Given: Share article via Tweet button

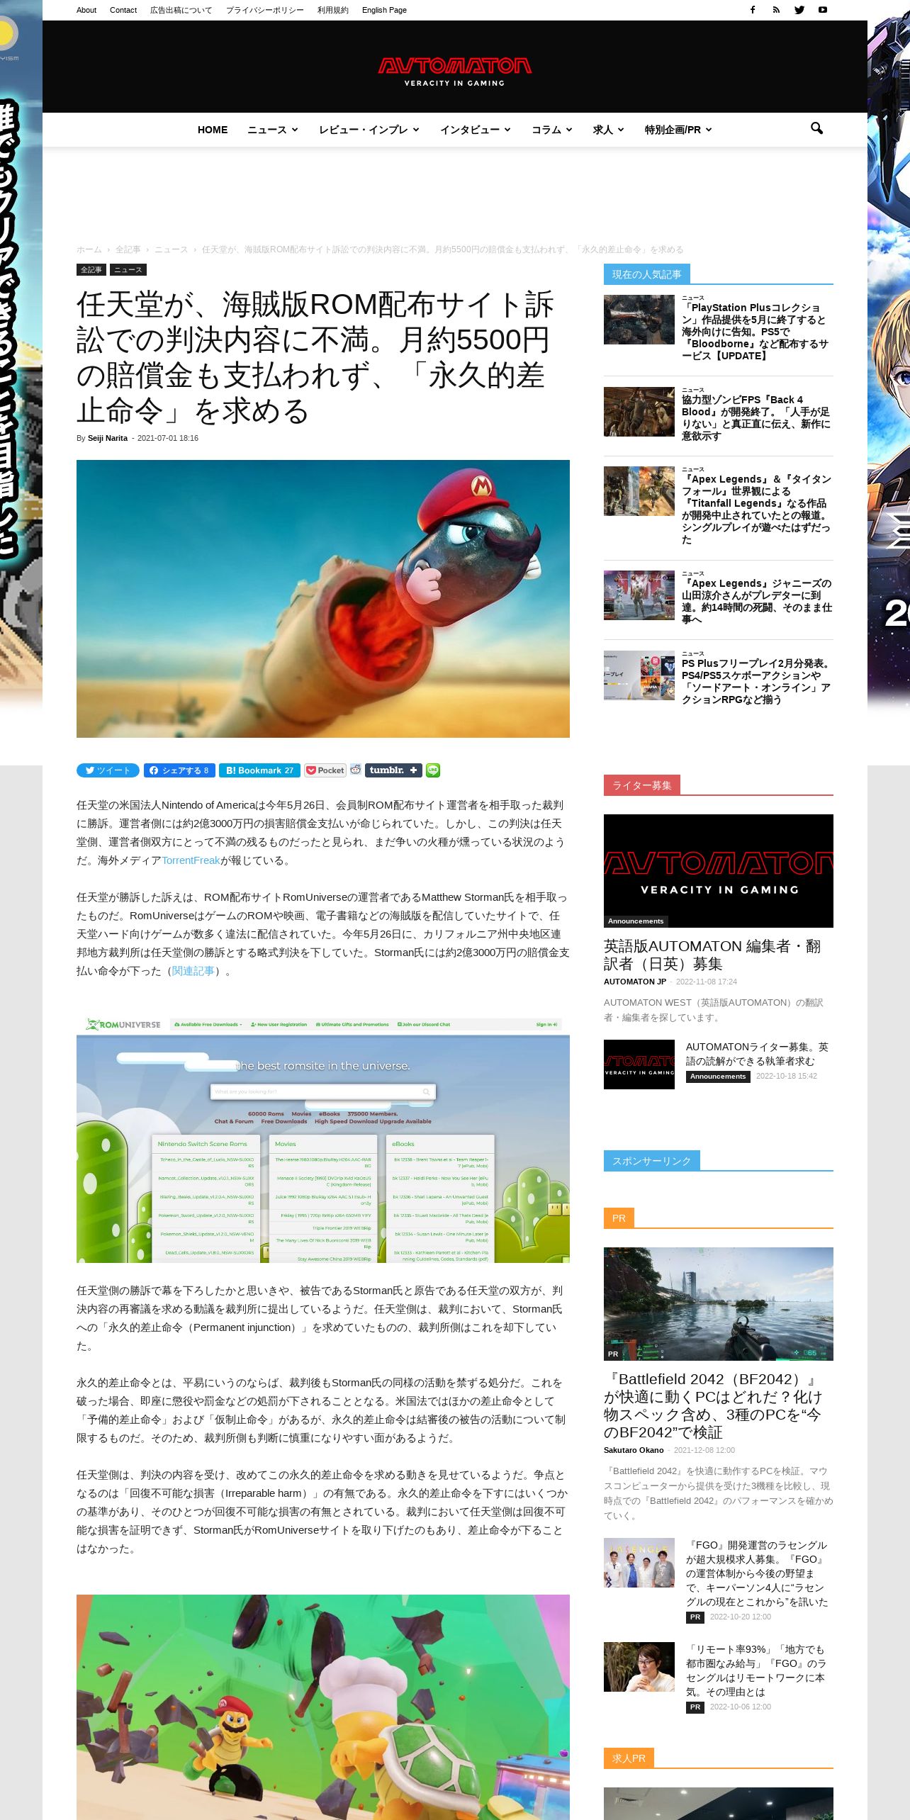Looking at the screenshot, I should point(108,770).
